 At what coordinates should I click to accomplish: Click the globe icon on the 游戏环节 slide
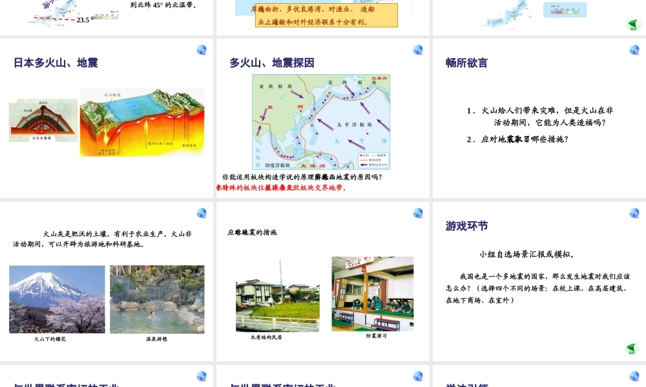coord(634,213)
